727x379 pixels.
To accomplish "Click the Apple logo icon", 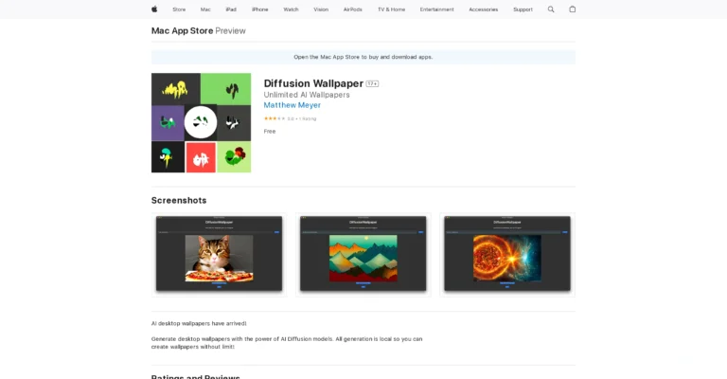I will click(x=154, y=9).
